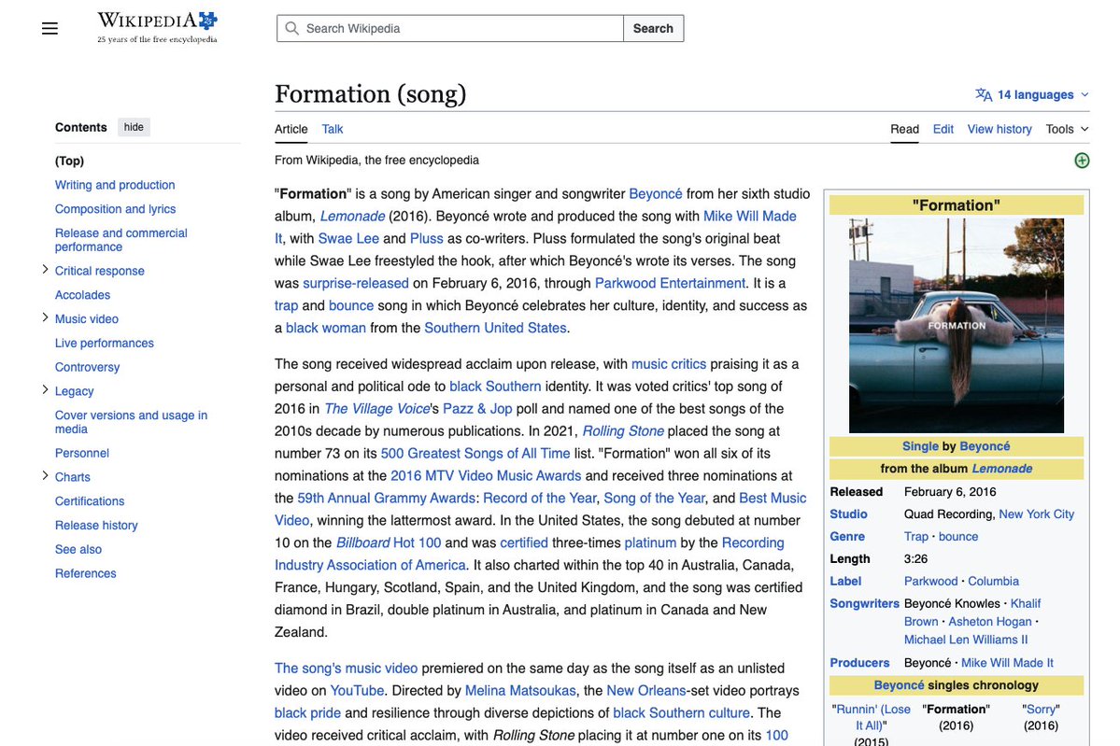Image resolution: width=1120 pixels, height=746 pixels.
Task: Open the Swae Lee link
Action: pos(348,238)
